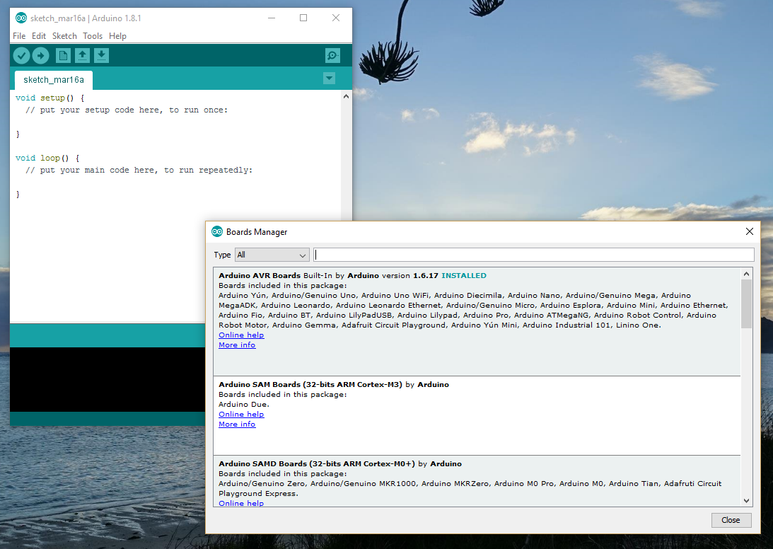Open Online help for Arduino SAM Boards
Viewport: 773px width, 549px height.
tap(241, 415)
